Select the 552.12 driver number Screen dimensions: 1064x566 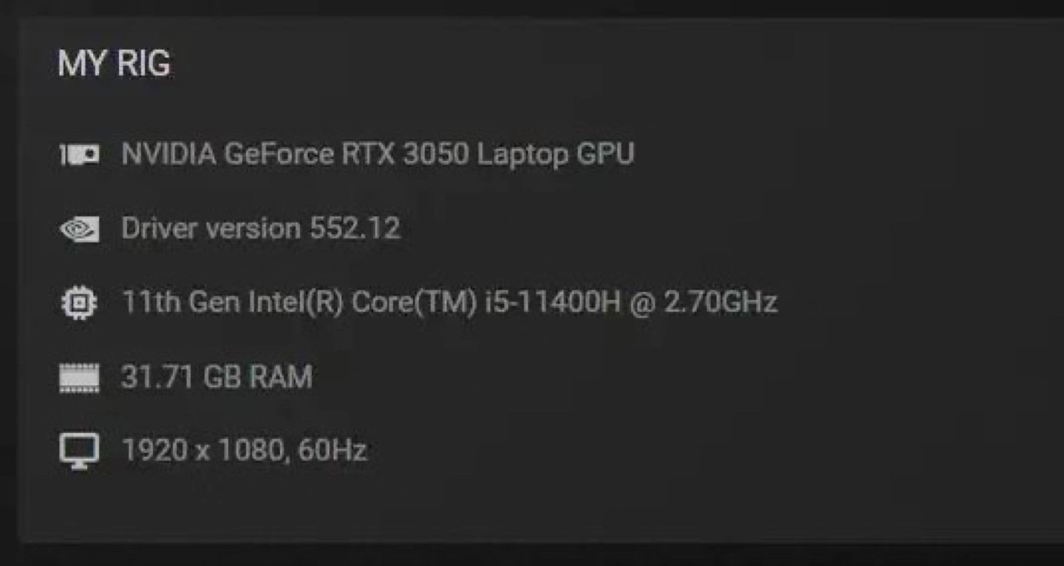tap(355, 228)
